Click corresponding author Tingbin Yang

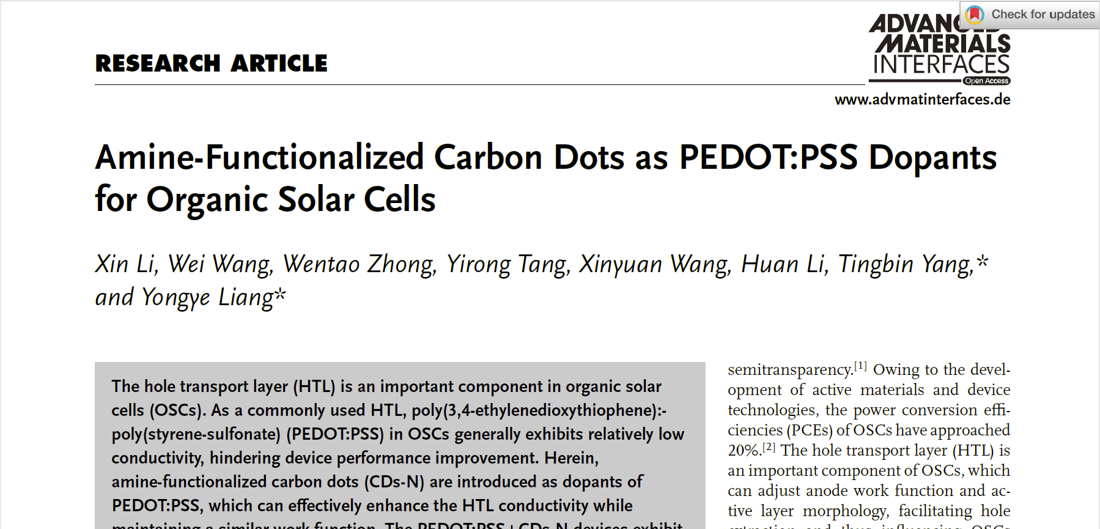pos(905,264)
